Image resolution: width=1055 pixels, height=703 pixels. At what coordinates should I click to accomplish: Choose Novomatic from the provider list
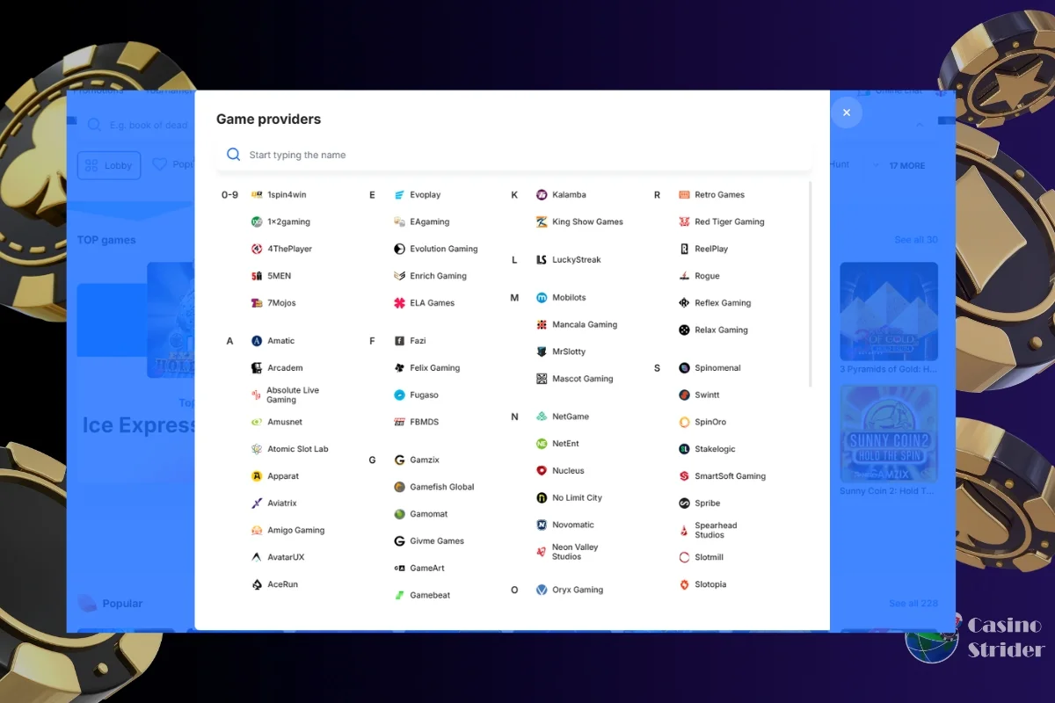[572, 525]
